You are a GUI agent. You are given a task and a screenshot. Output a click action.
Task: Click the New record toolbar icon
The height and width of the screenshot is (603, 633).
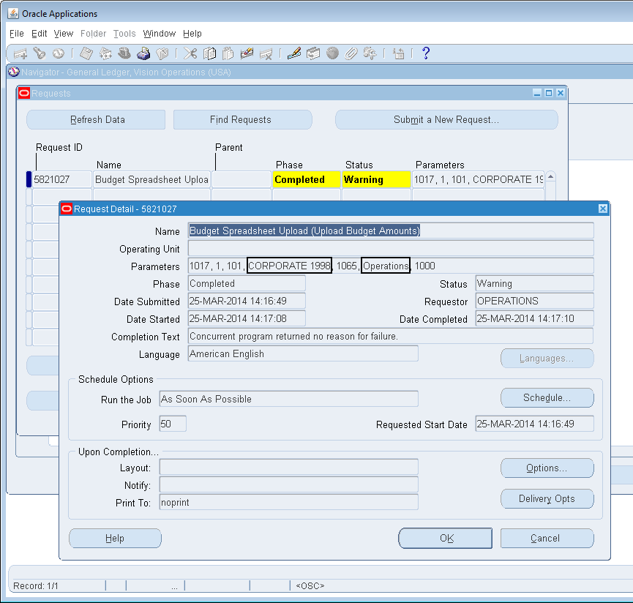click(x=20, y=53)
